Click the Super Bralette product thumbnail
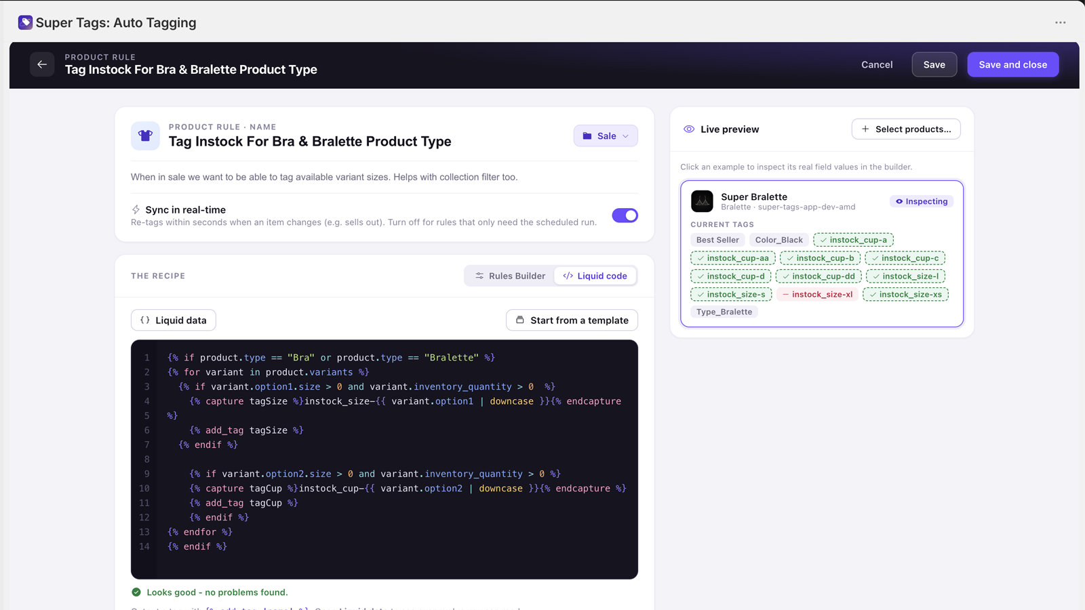The height and width of the screenshot is (610, 1085). pos(702,201)
